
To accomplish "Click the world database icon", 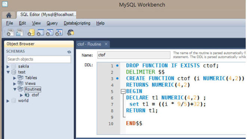I will pos(14,101).
